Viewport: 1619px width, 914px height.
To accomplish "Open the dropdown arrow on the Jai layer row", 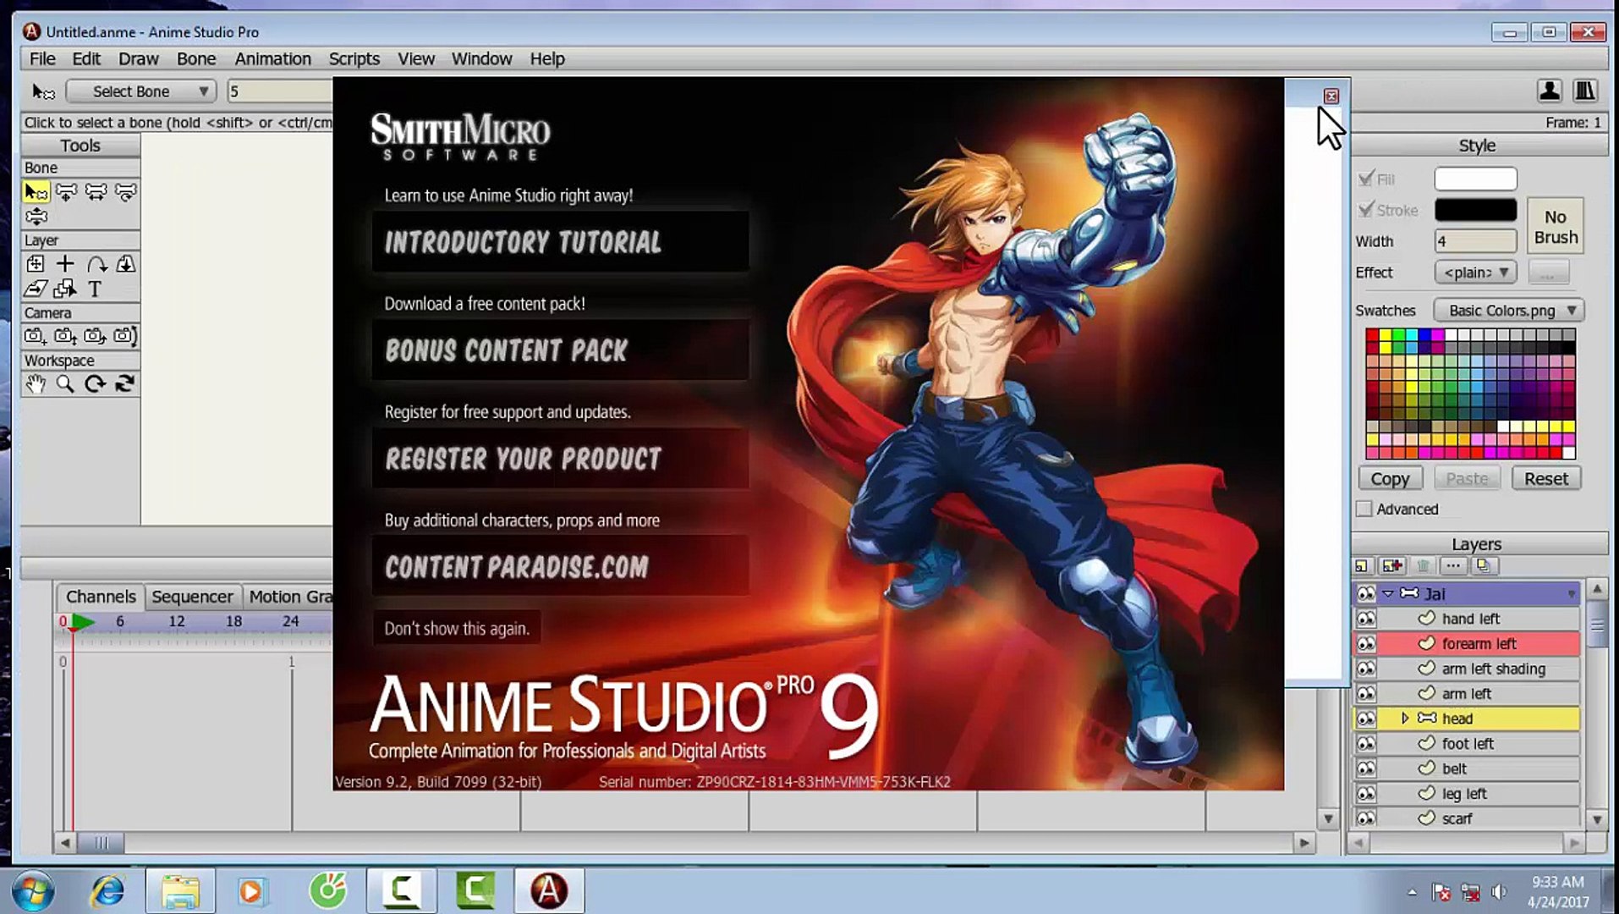I will coord(1571,594).
